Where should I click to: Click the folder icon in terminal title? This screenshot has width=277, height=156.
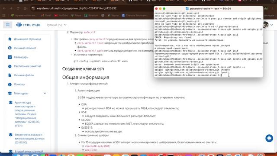(x=187, y=9)
